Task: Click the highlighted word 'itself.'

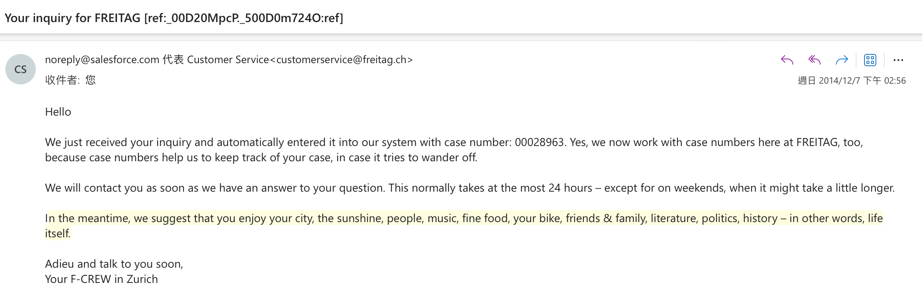Action: [x=58, y=233]
